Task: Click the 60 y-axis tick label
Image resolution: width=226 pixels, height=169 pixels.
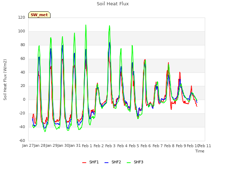Action: coord(23,58)
